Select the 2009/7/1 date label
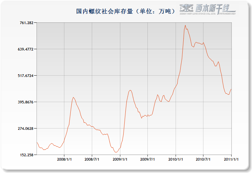The image size is (252, 173). pyautogui.click(x=148, y=160)
